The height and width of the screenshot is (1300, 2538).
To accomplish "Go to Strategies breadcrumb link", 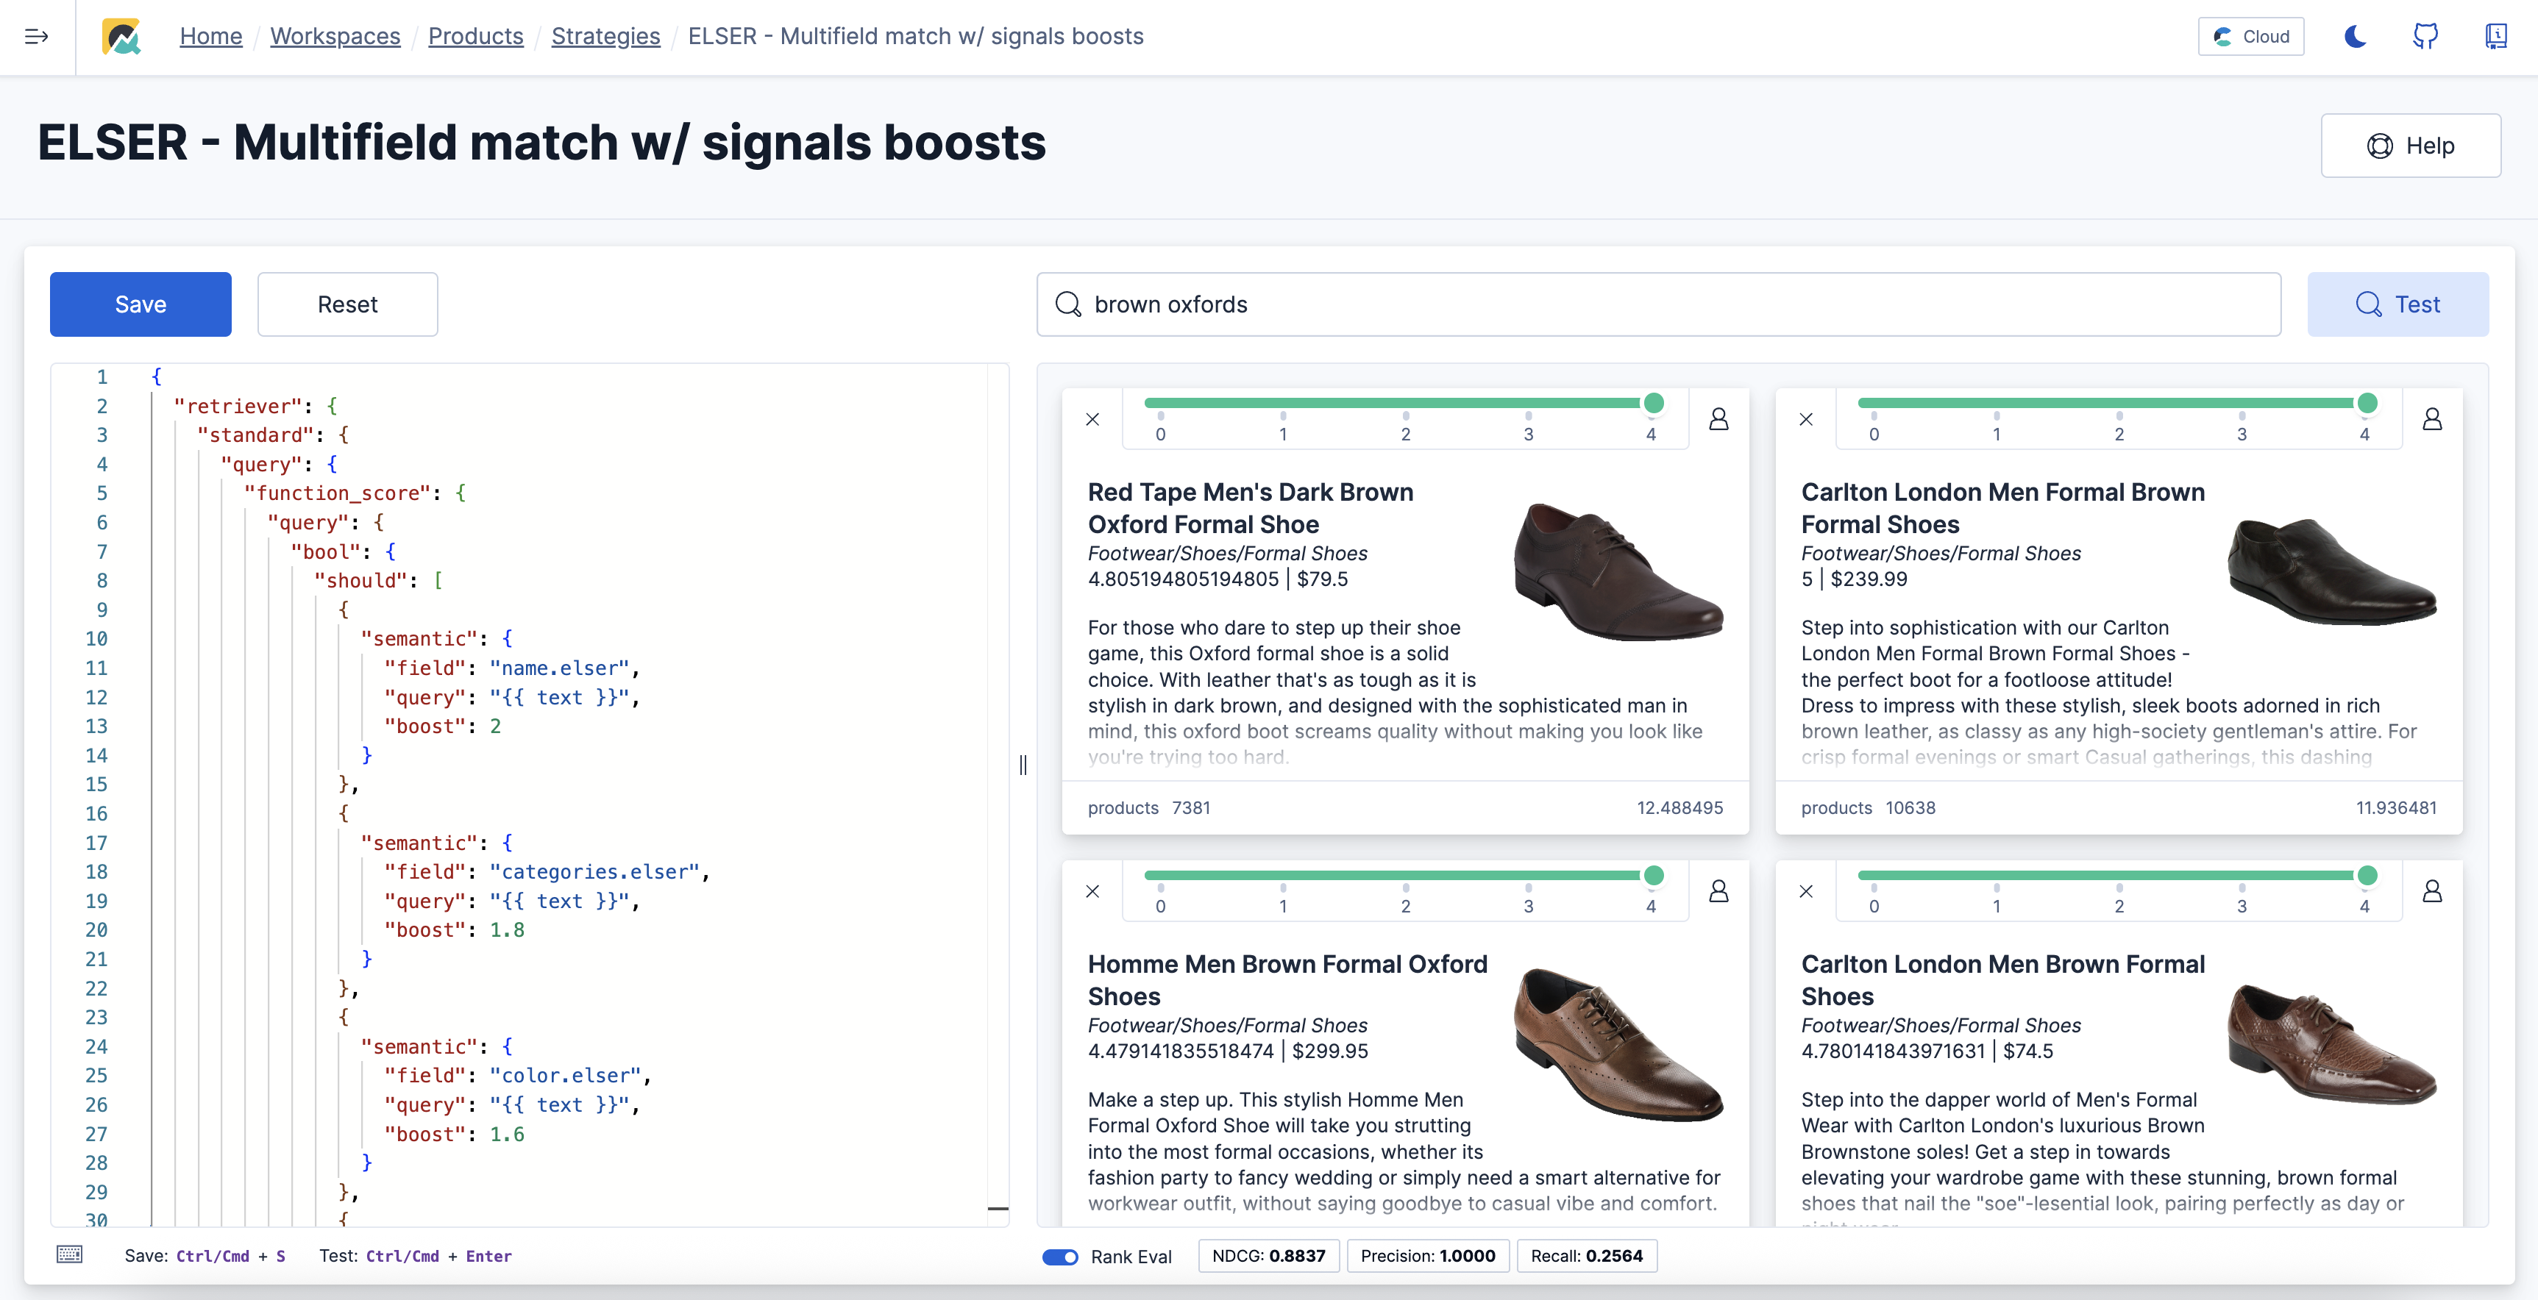I will pos(605,37).
